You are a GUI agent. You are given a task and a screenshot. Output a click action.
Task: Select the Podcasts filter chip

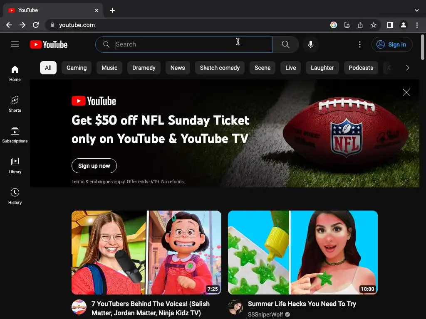pos(361,68)
